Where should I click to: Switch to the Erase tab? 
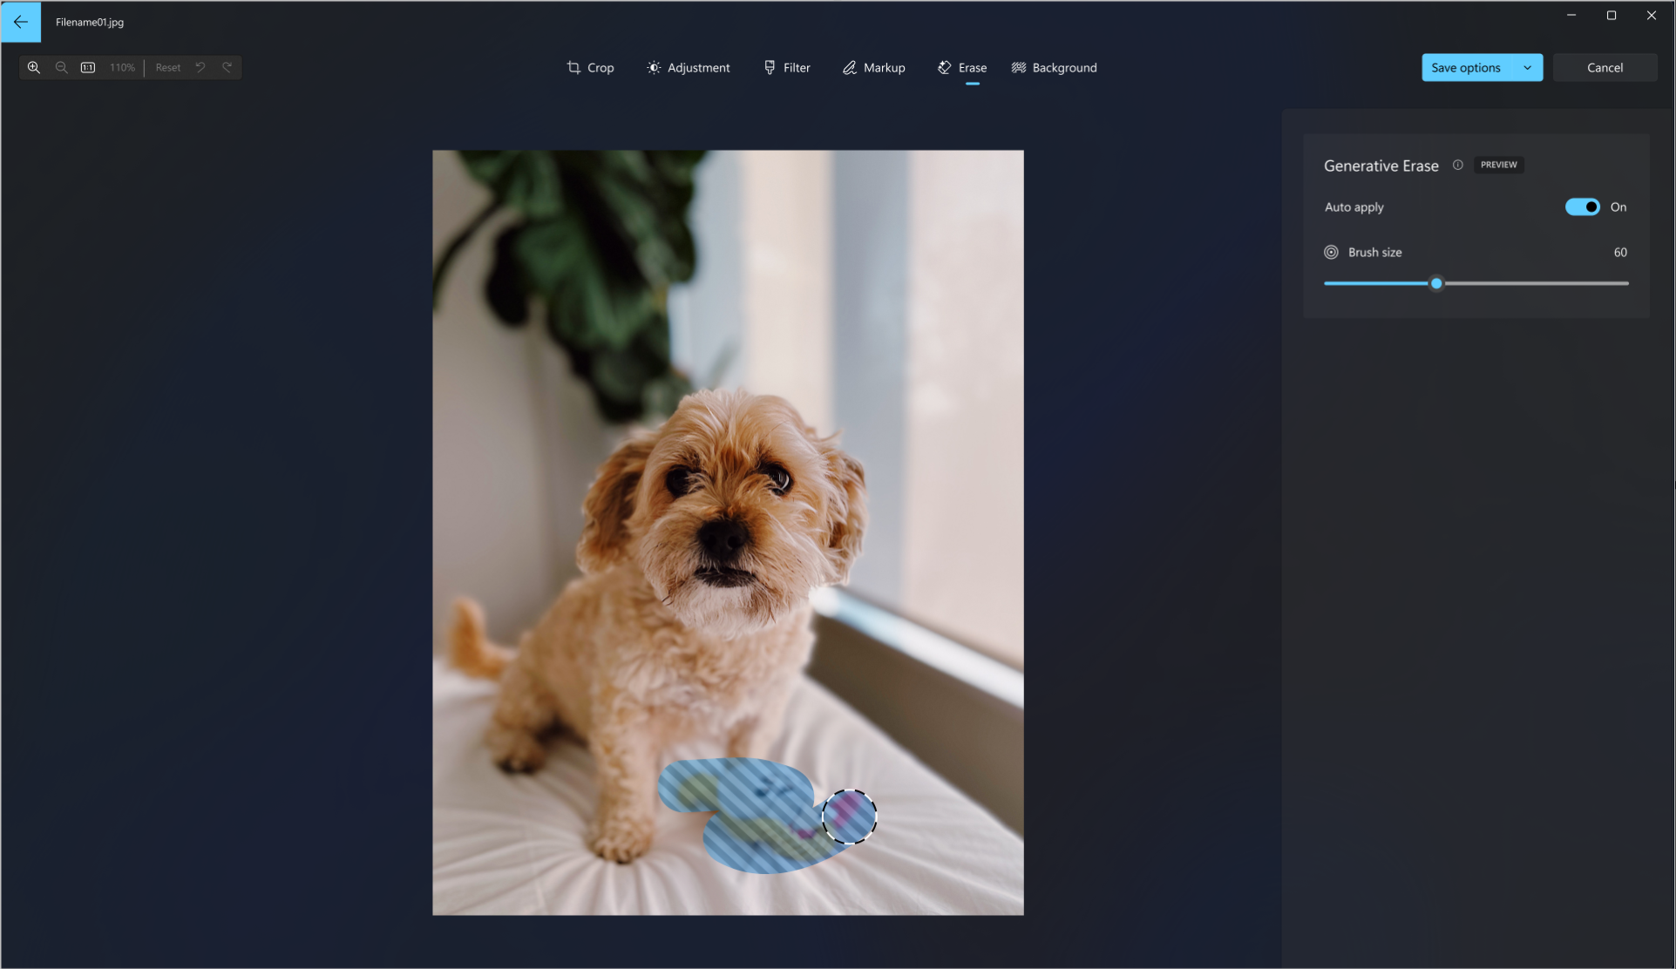click(x=963, y=67)
